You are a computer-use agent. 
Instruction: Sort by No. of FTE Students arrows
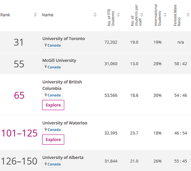click(118, 15)
